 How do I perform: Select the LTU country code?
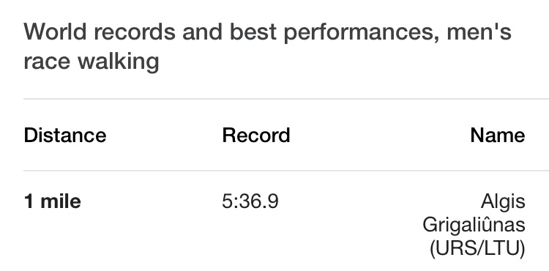pos(498,248)
